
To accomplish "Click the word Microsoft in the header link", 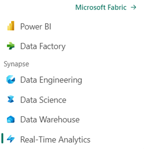I will point(91,7).
